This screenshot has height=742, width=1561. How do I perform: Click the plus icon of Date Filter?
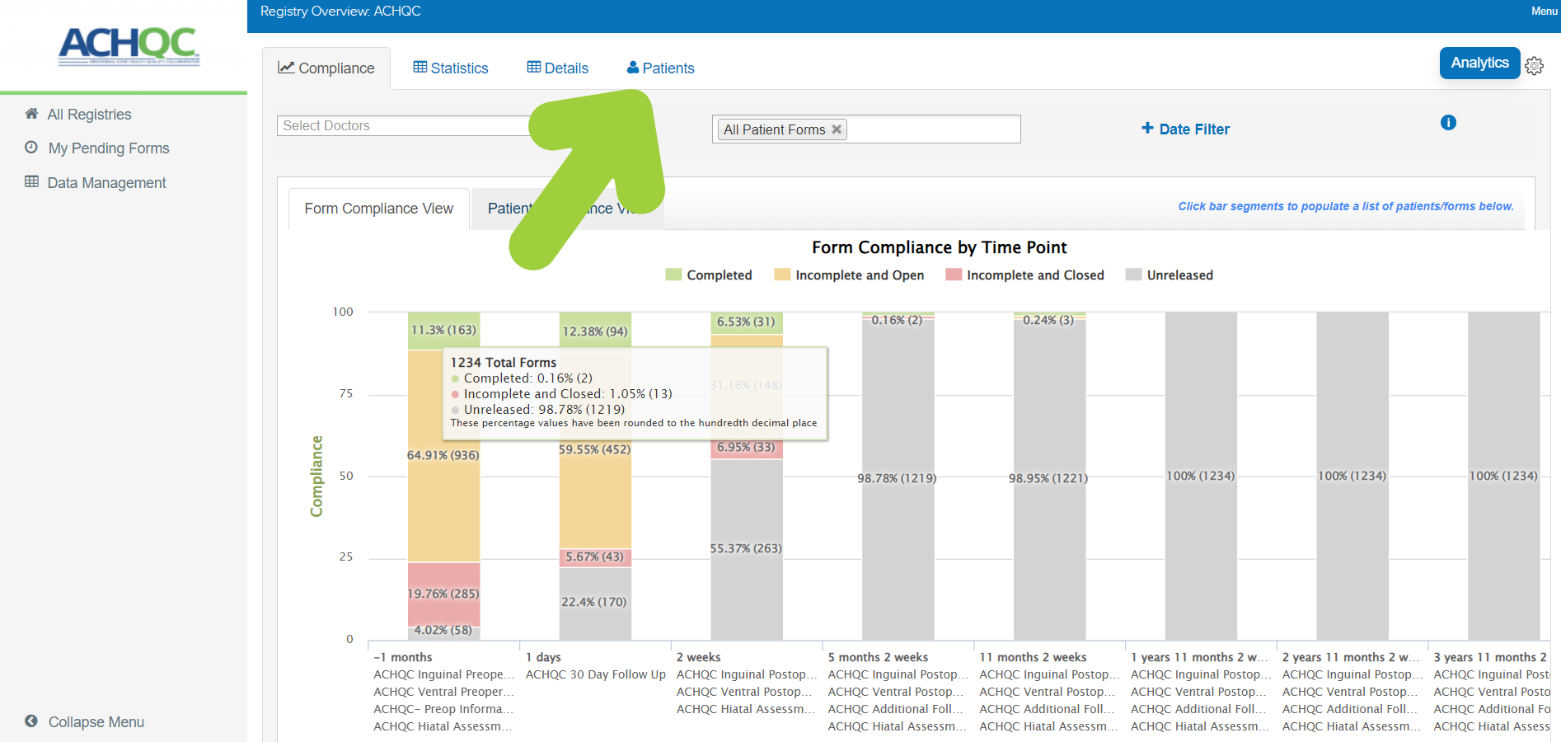pos(1147,128)
